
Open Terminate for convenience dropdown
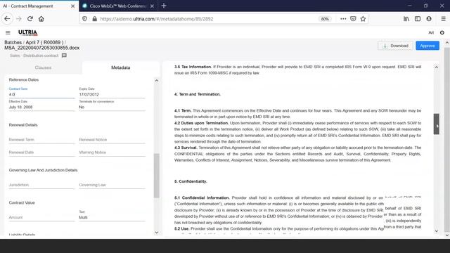pyautogui.click(x=112, y=107)
